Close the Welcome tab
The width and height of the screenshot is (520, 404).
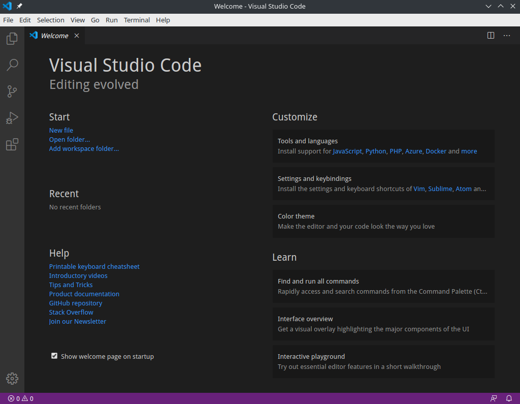pos(77,36)
